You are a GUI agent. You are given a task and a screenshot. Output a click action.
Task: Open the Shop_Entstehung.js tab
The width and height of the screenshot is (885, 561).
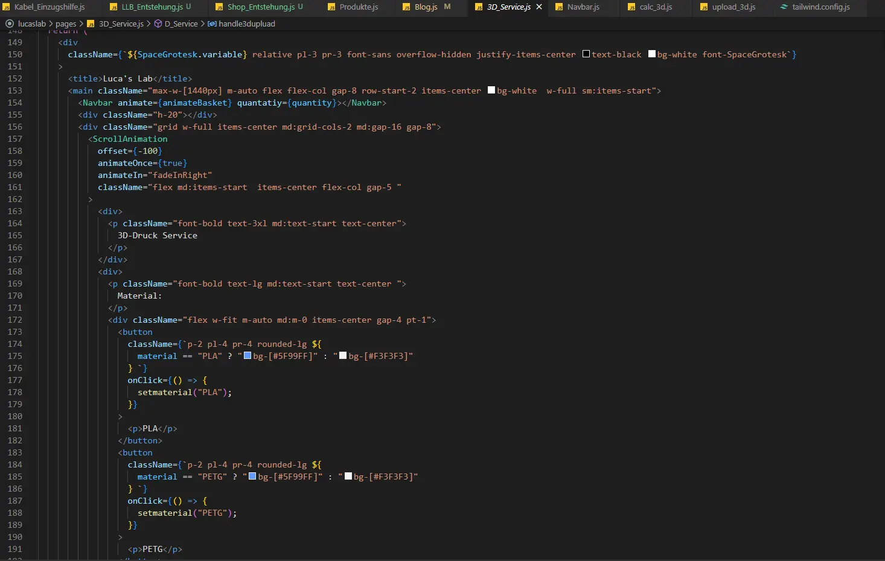pos(261,7)
